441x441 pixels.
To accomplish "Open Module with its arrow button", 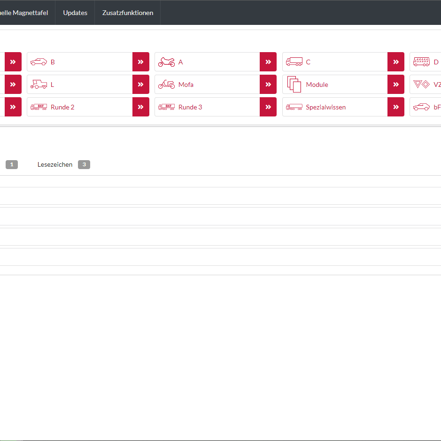I will click(x=396, y=85).
